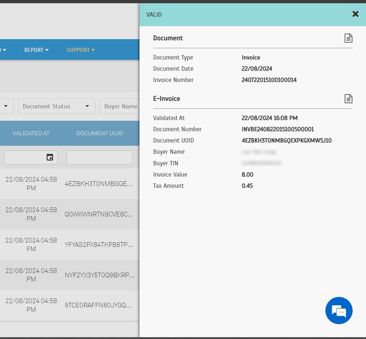
Task: Open calendar picker in Validated At filter
Action: point(50,157)
